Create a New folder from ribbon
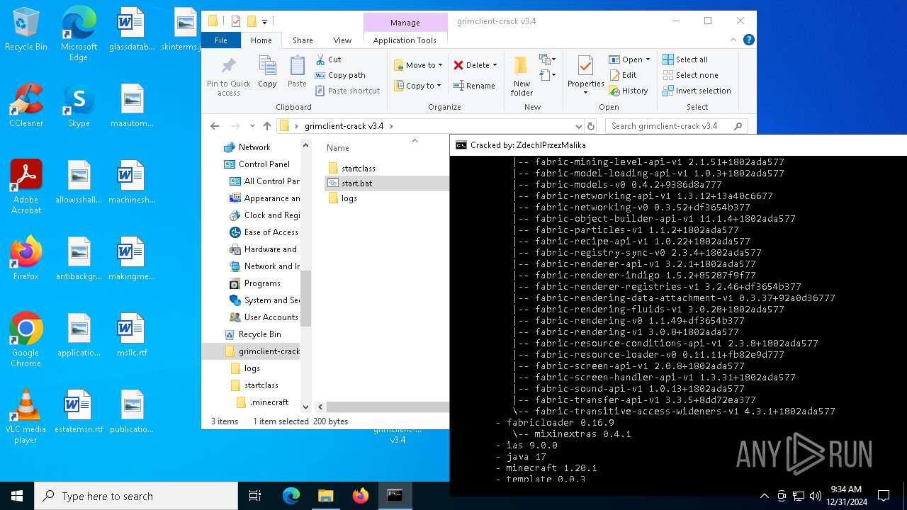 pos(522,76)
